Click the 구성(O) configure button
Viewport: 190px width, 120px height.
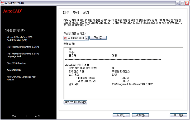click(x=98, y=38)
